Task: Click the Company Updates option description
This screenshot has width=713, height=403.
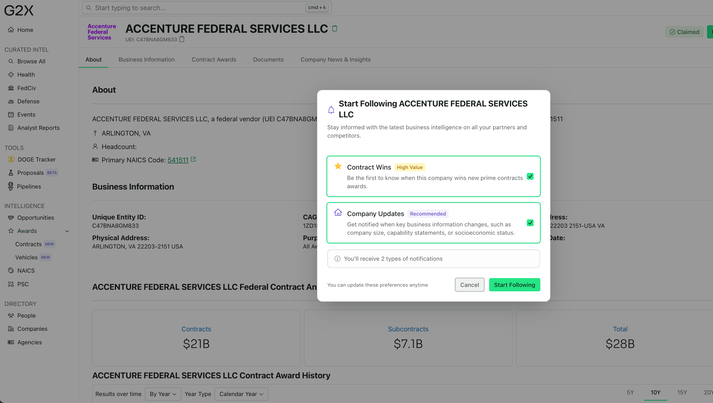Action: click(x=431, y=229)
